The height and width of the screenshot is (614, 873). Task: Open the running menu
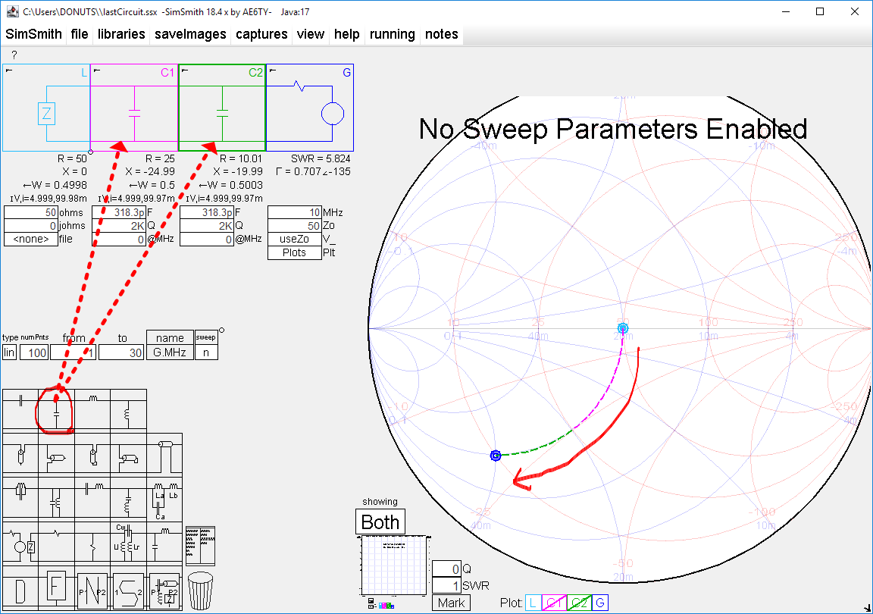[393, 34]
